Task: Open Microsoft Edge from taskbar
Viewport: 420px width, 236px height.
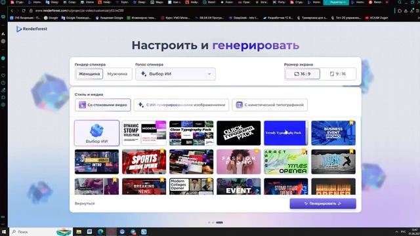Action: pos(100,231)
